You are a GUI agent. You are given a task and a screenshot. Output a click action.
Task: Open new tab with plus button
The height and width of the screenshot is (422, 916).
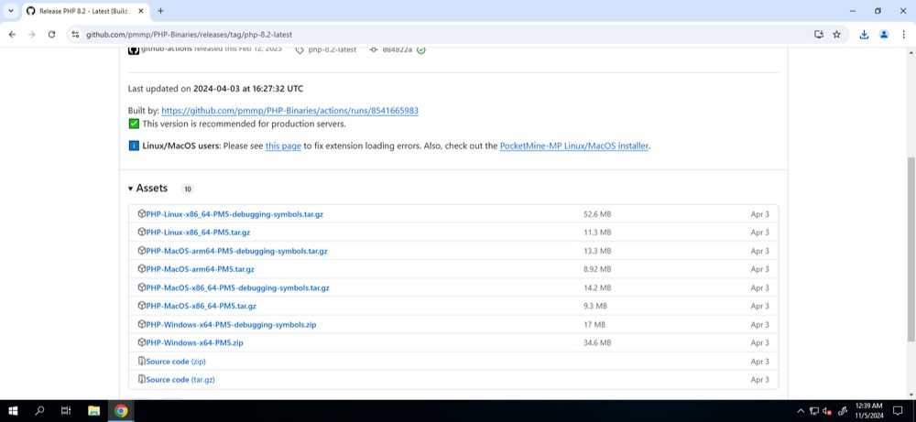[x=160, y=10]
